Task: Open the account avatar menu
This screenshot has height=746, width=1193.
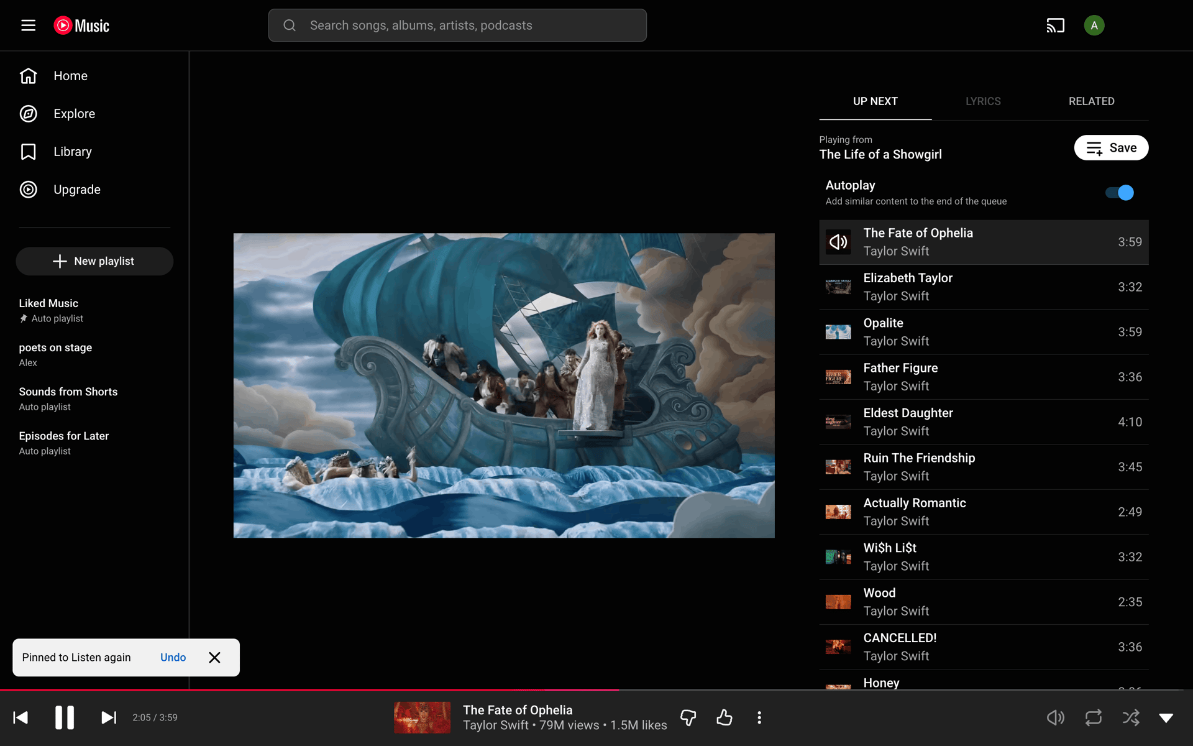Action: [x=1094, y=25]
